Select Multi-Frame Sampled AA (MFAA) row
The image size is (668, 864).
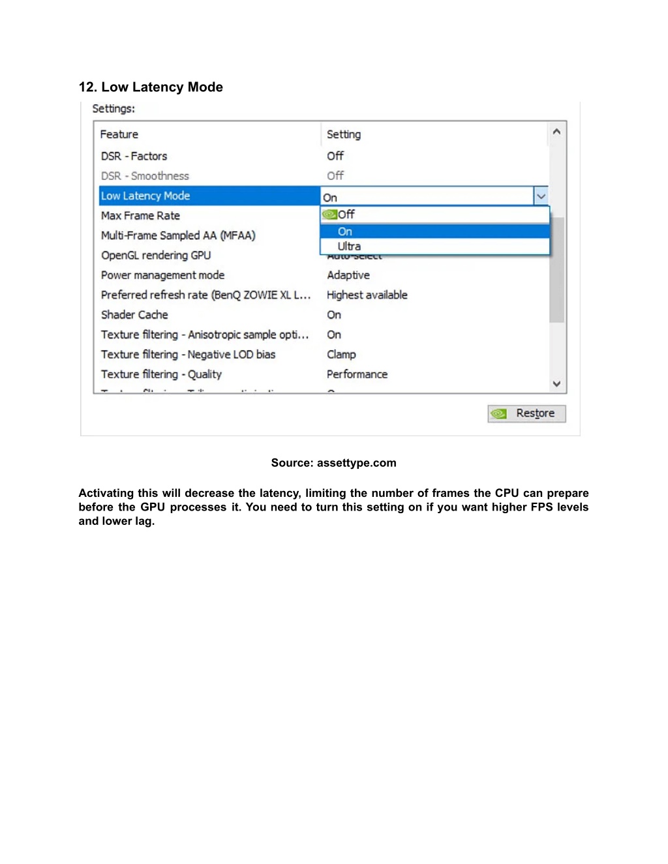[209, 235]
